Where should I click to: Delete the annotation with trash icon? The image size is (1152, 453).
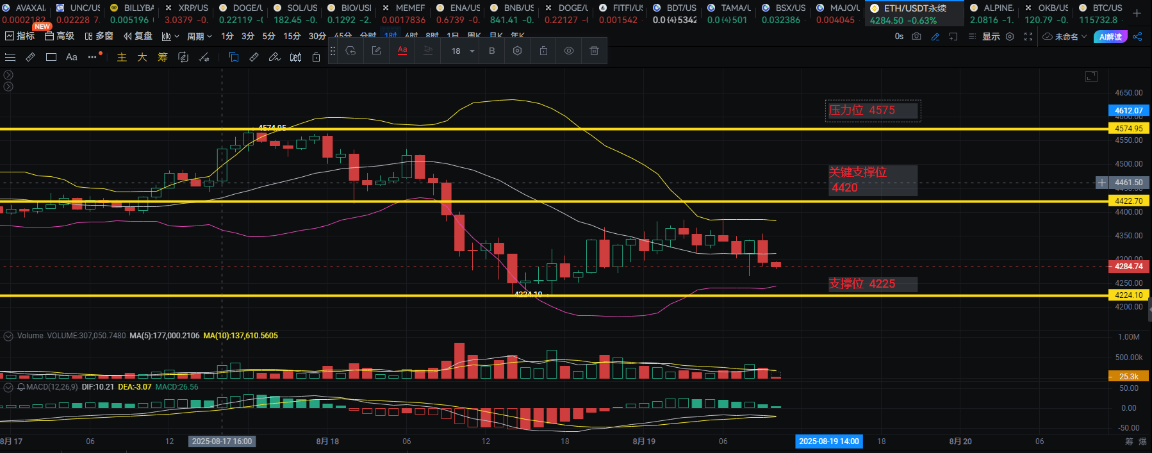coord(594,51)
